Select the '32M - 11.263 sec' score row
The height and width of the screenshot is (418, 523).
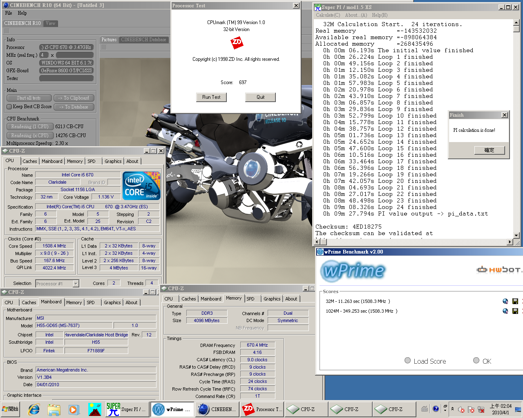tap(358, 301)
